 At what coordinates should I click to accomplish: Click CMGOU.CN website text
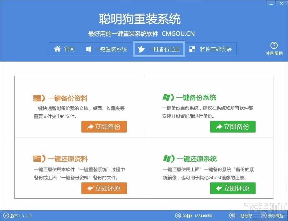[x=178, y=34]
